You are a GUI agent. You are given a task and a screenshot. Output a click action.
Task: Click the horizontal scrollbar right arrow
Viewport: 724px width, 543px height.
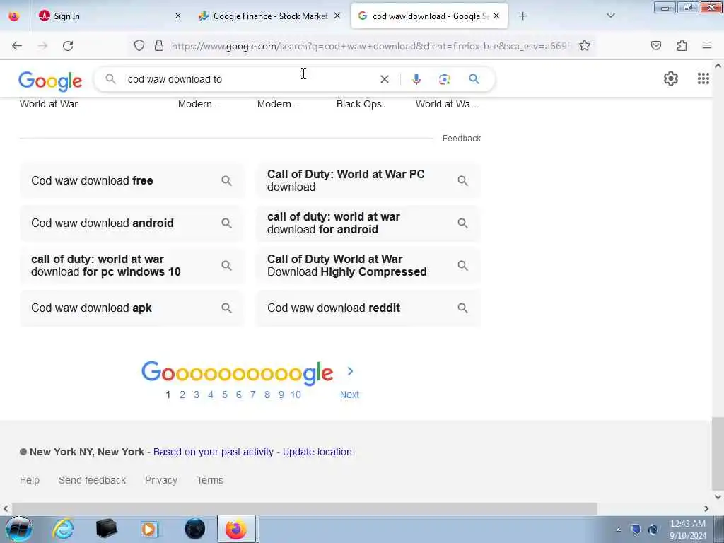point(706,509)
